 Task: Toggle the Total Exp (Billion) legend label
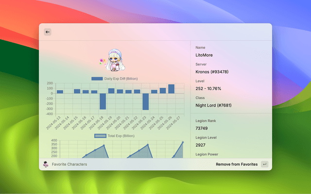coord(121,136)
